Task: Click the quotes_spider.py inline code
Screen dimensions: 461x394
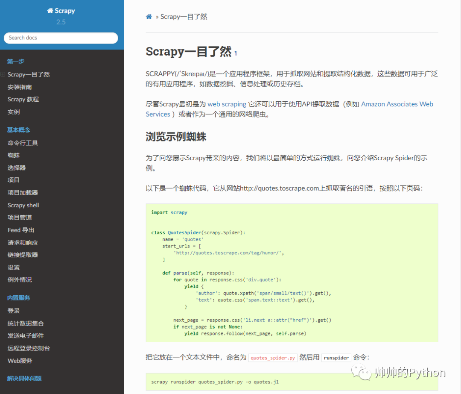Action: [x=273, y=358]
